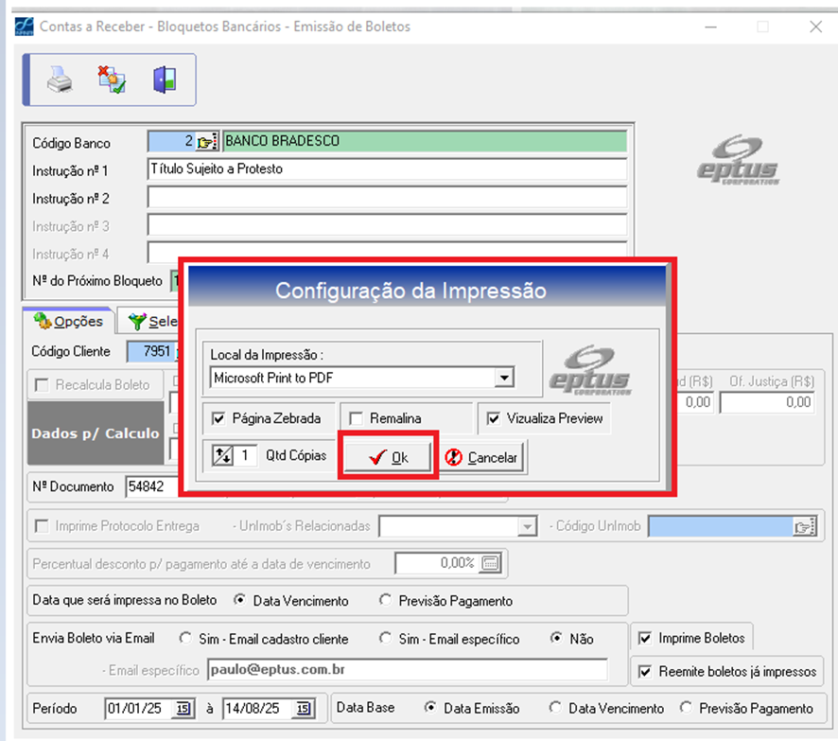This screenshot has width=838, height=741.
Task: Click the select-all checkmark toolbar icon
Action: [x=113, y=80]
